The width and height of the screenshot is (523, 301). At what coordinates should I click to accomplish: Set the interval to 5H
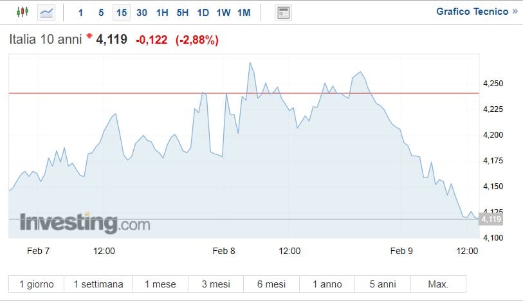[x=183, y=12]
